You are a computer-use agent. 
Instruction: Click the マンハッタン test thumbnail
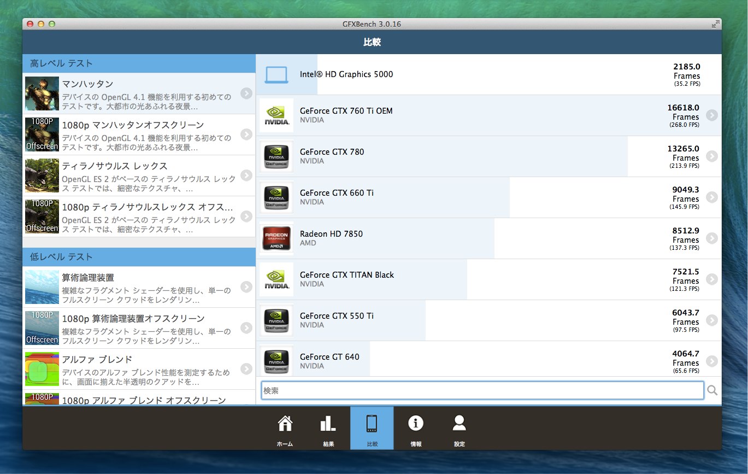(42, 93)
